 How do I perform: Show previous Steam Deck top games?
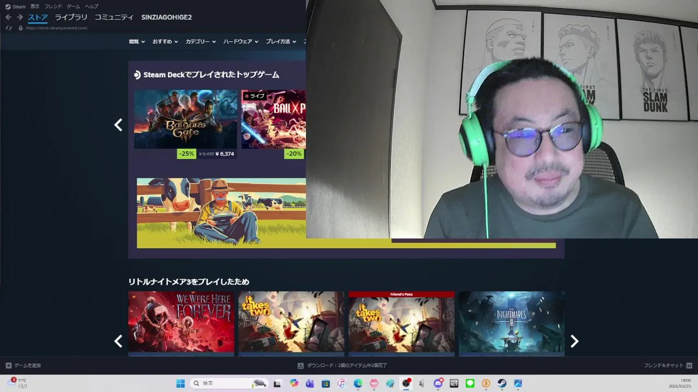[118, 125]
